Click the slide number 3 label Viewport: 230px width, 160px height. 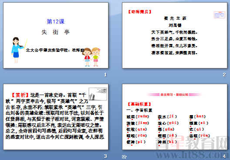pos(105,156)
